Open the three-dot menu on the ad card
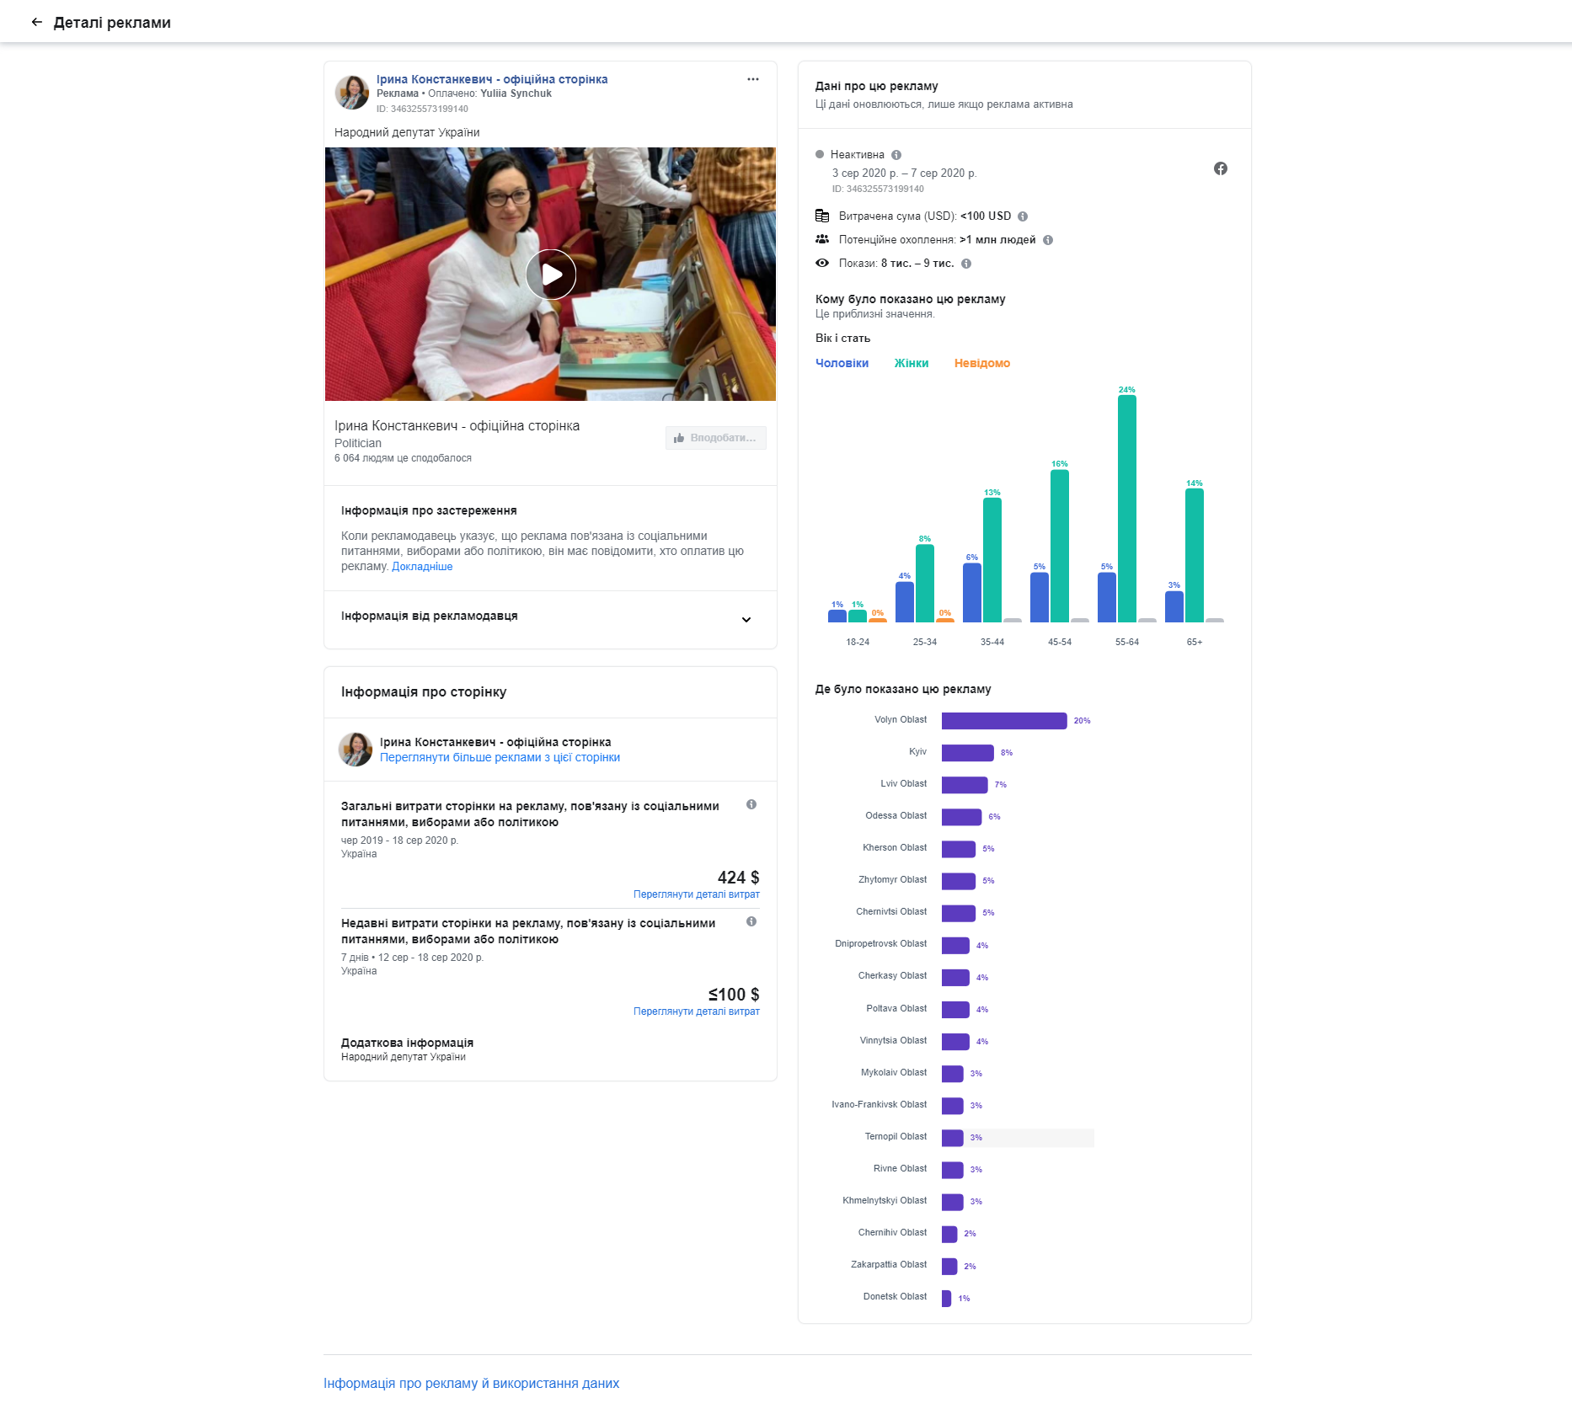Screen dimensions: 1572x1425 coord(752,79)
